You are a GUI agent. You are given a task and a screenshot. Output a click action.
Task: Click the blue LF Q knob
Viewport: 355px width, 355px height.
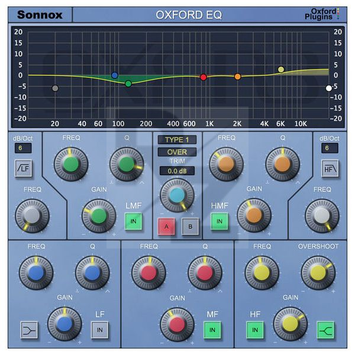[x=92, y=273]
